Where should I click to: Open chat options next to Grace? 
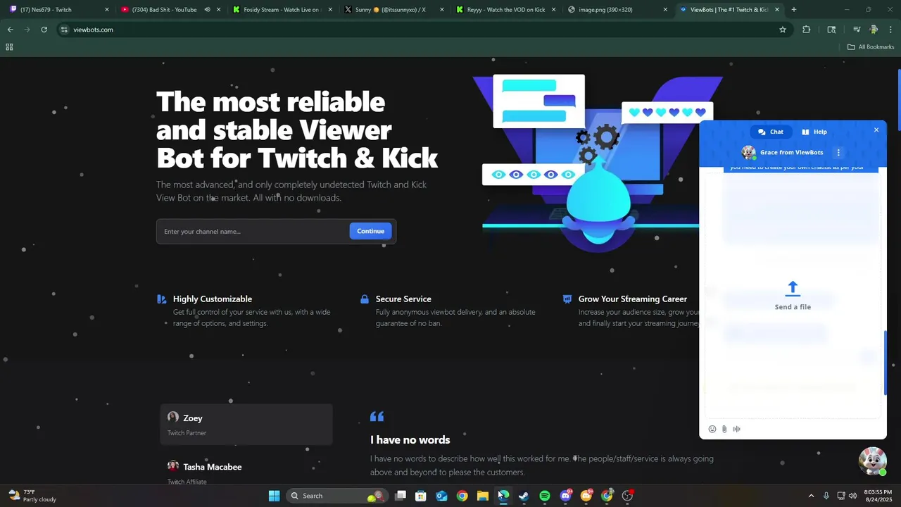tap(838, 152)
